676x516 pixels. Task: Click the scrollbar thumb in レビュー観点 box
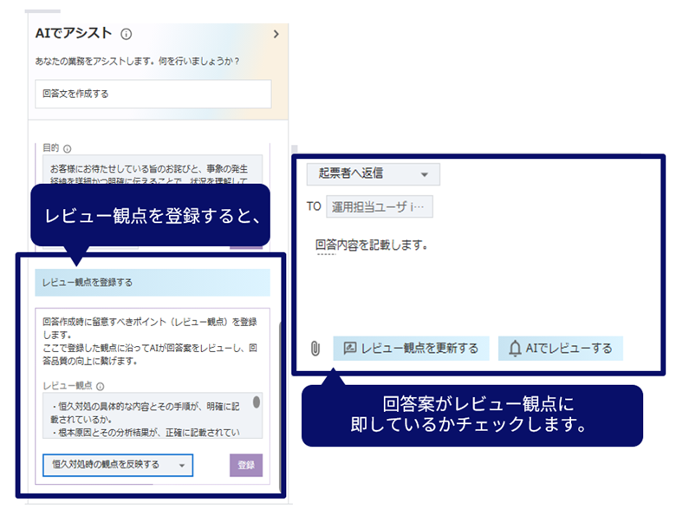tap(256, 402)
